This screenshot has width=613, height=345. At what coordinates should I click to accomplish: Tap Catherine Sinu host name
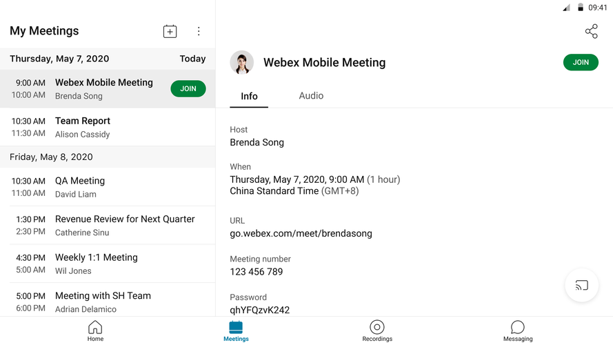[82, 233]
